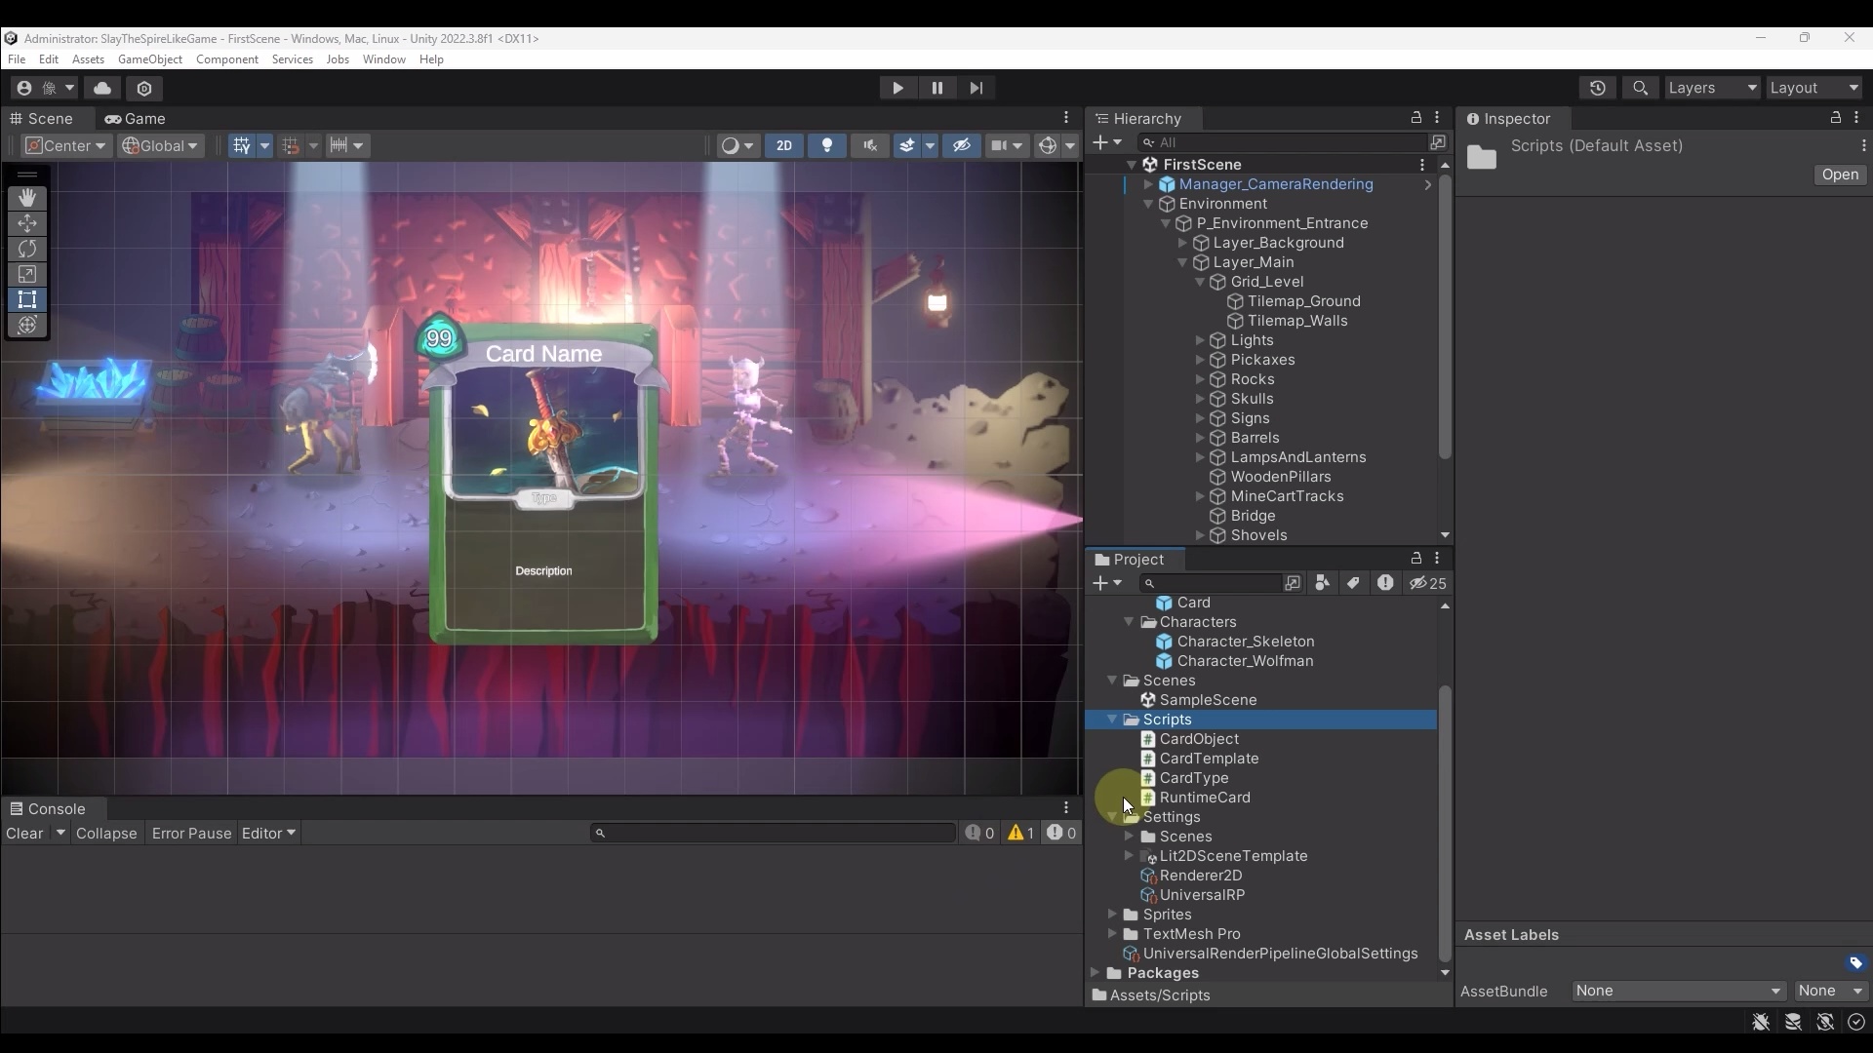Expand the Lights object in the Hierarchy
This screenshot has height=1053, width=1873.
[1202, 340]
